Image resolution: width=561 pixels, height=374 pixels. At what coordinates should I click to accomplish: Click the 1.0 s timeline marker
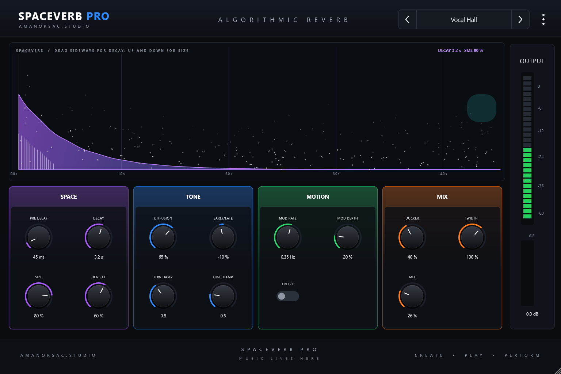121,174
